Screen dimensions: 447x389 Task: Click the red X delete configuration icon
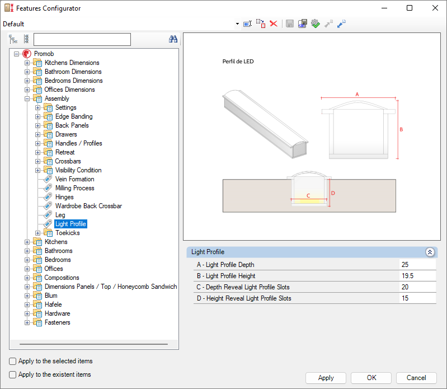274,24
